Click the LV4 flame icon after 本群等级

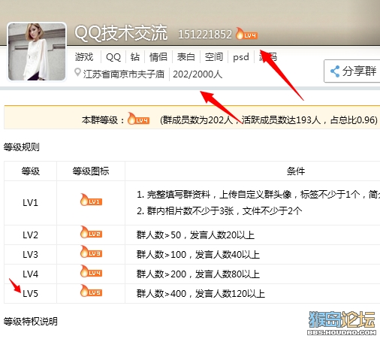[138, 119]
